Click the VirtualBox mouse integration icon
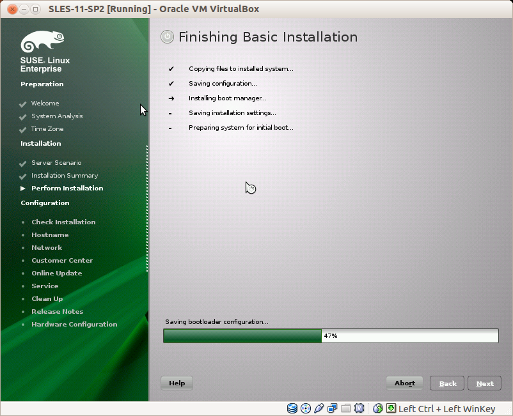The height and width of the screenshot is (416, 513). point(377,408)
